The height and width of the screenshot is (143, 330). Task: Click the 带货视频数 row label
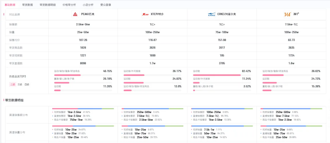(x=16, y=56)
